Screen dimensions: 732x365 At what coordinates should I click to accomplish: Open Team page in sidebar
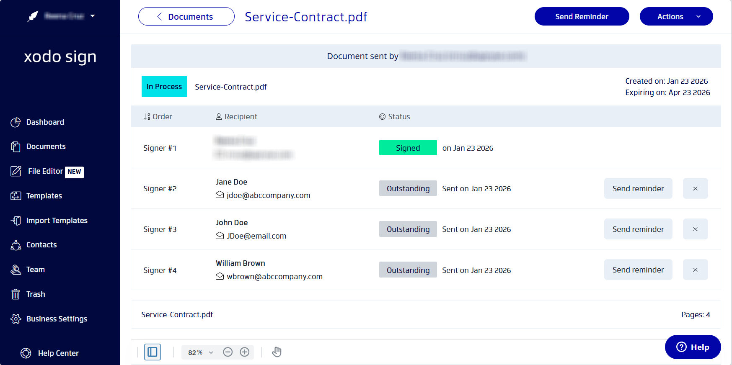(x=36, y=270)
